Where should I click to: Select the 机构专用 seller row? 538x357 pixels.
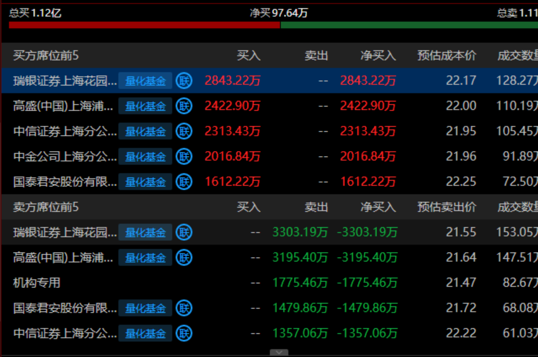pyautogui.click(x=270, y=283)
